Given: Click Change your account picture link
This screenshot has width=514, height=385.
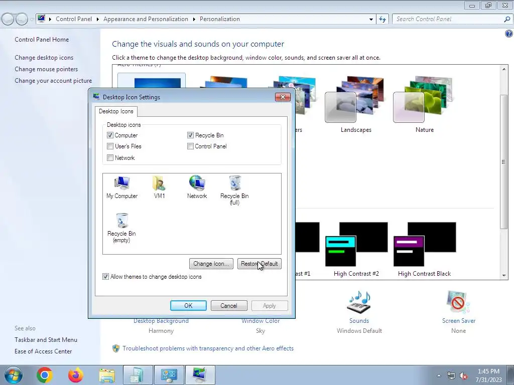Looking at the screenshot, I should pyautogui.click(x=53, y=81).
